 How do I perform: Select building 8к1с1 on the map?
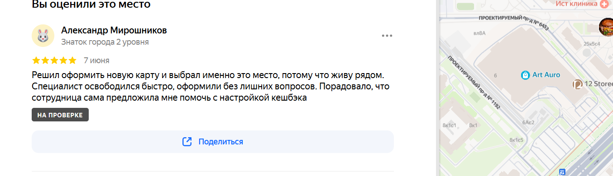[x=449, y=125]
